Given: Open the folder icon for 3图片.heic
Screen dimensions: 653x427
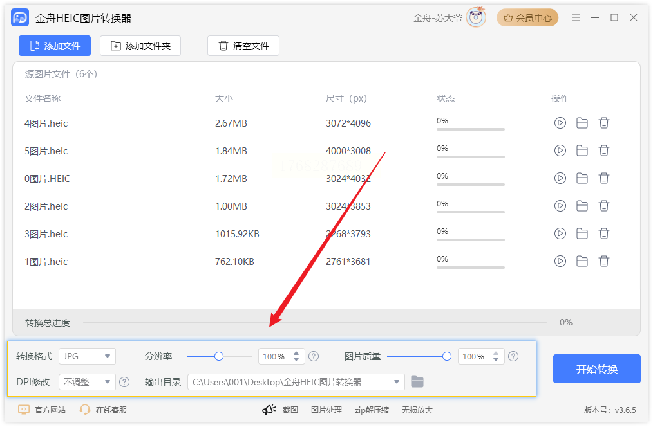Looking at the screenshot, I should click(582, 233).
